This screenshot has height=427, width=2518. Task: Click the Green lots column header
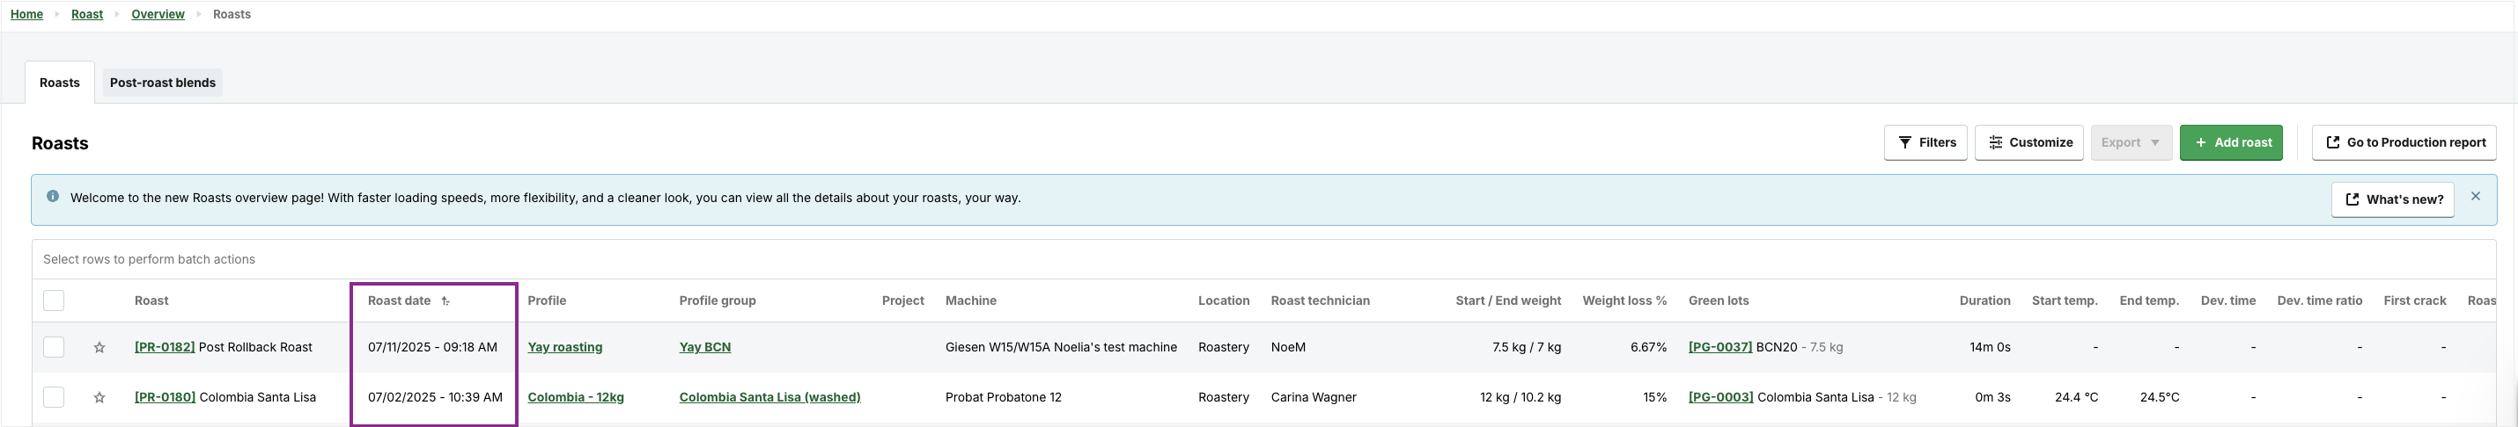coord(1719,301)
